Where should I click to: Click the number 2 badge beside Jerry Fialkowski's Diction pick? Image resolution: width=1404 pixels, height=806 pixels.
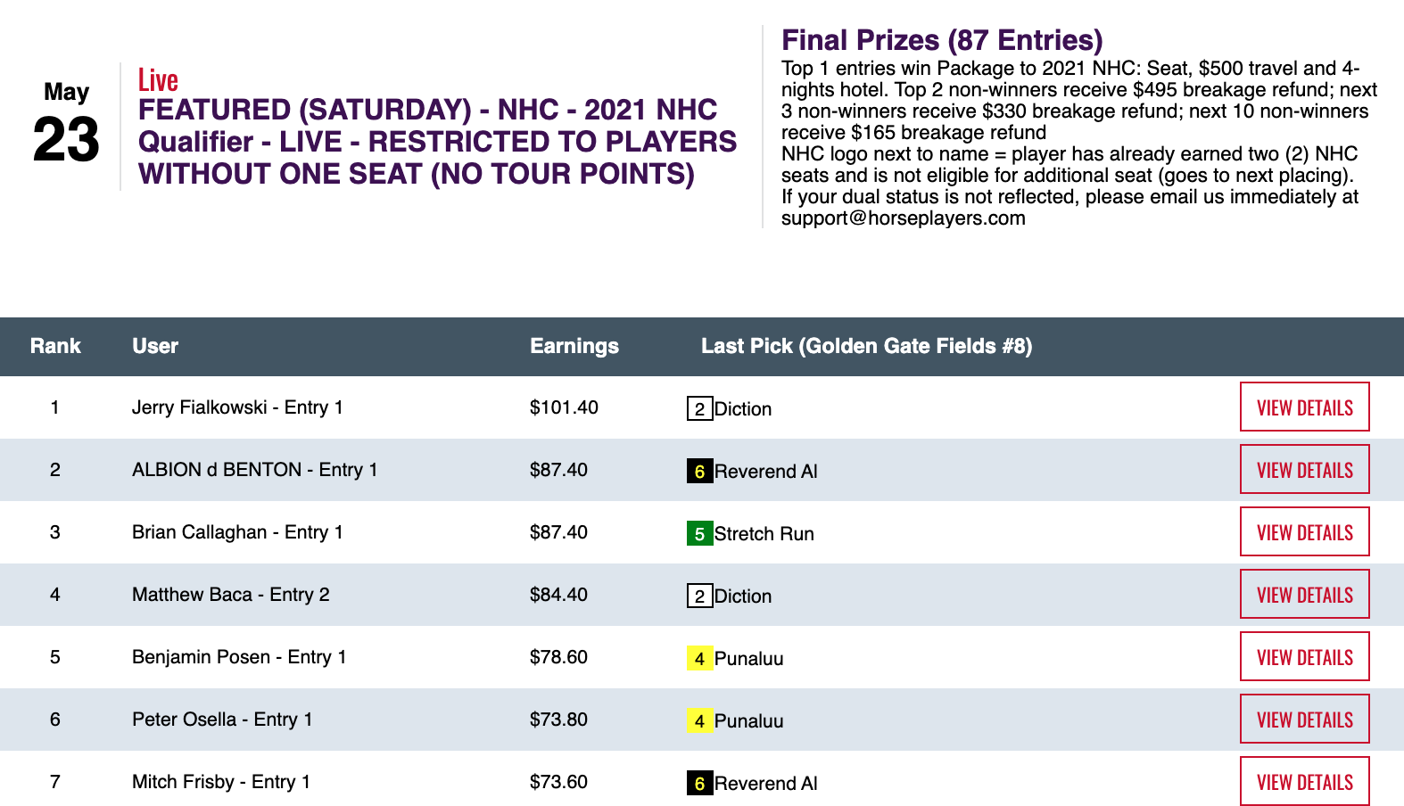[699, 409]
